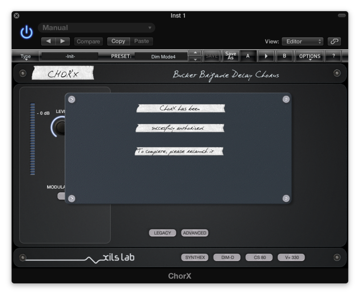The width and height of the screenshot is (356, 292).
Task: Go to previous preset with left arrow
Action: pos(49,41)
